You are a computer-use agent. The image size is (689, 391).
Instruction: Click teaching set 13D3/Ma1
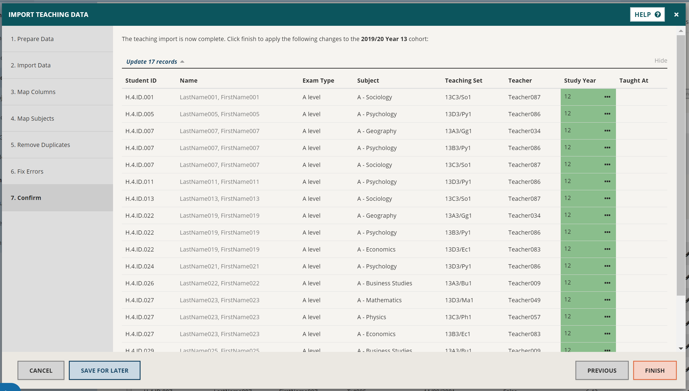coord(459,300)
